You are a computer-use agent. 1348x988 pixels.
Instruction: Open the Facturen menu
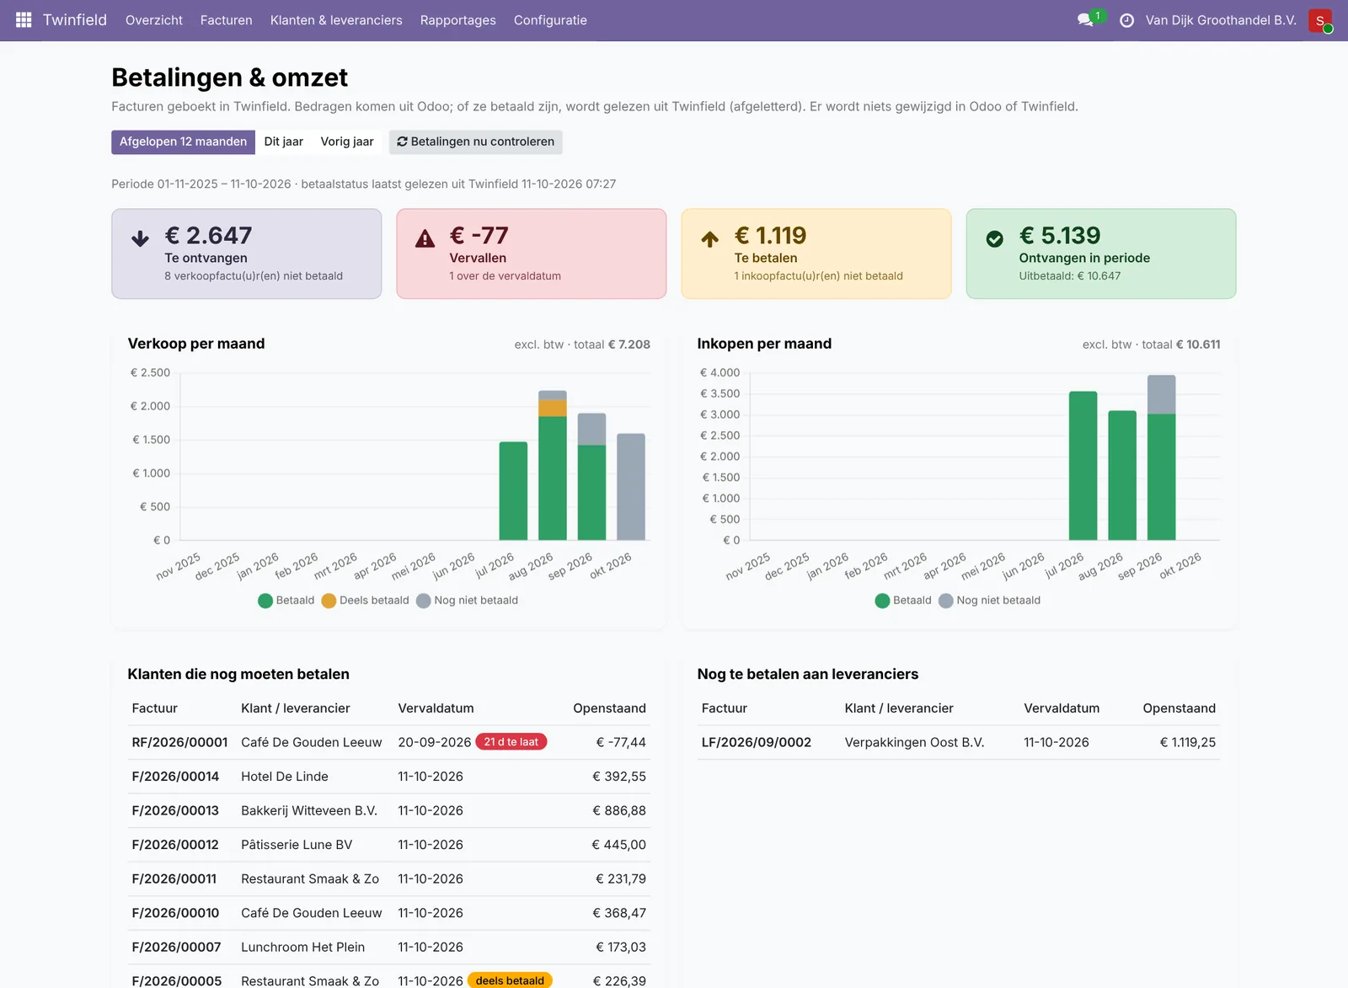[226, 20]
